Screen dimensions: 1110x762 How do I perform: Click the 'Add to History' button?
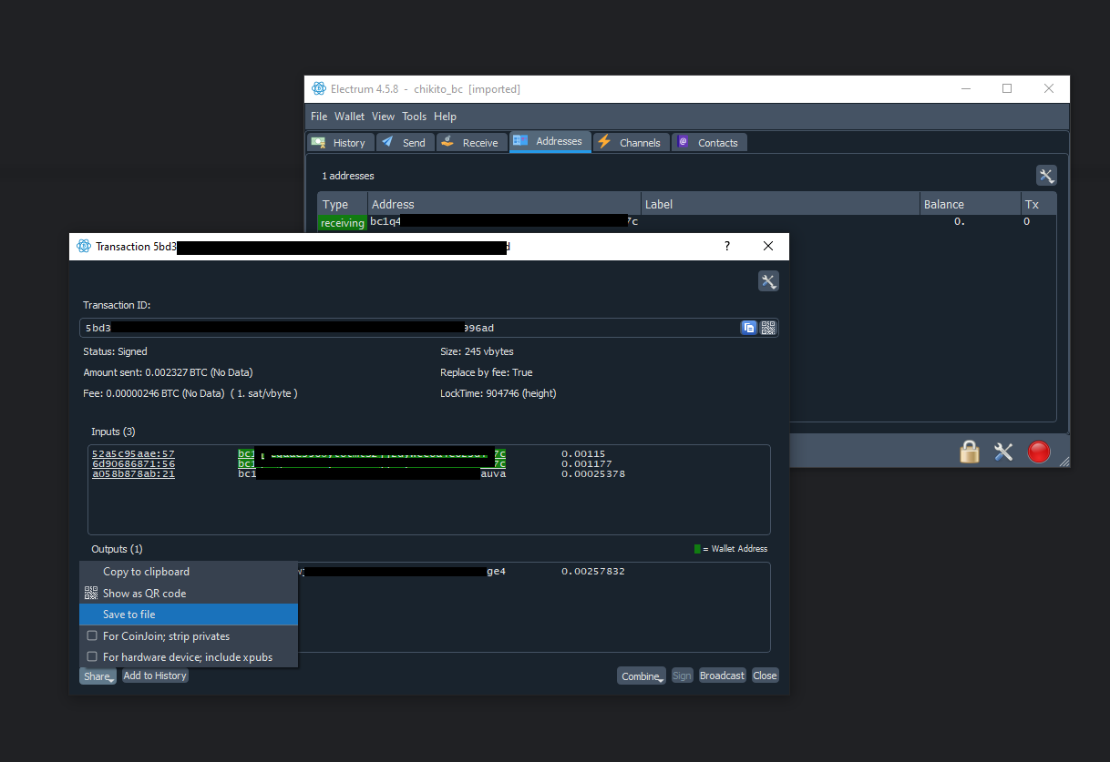coord(155,676)
